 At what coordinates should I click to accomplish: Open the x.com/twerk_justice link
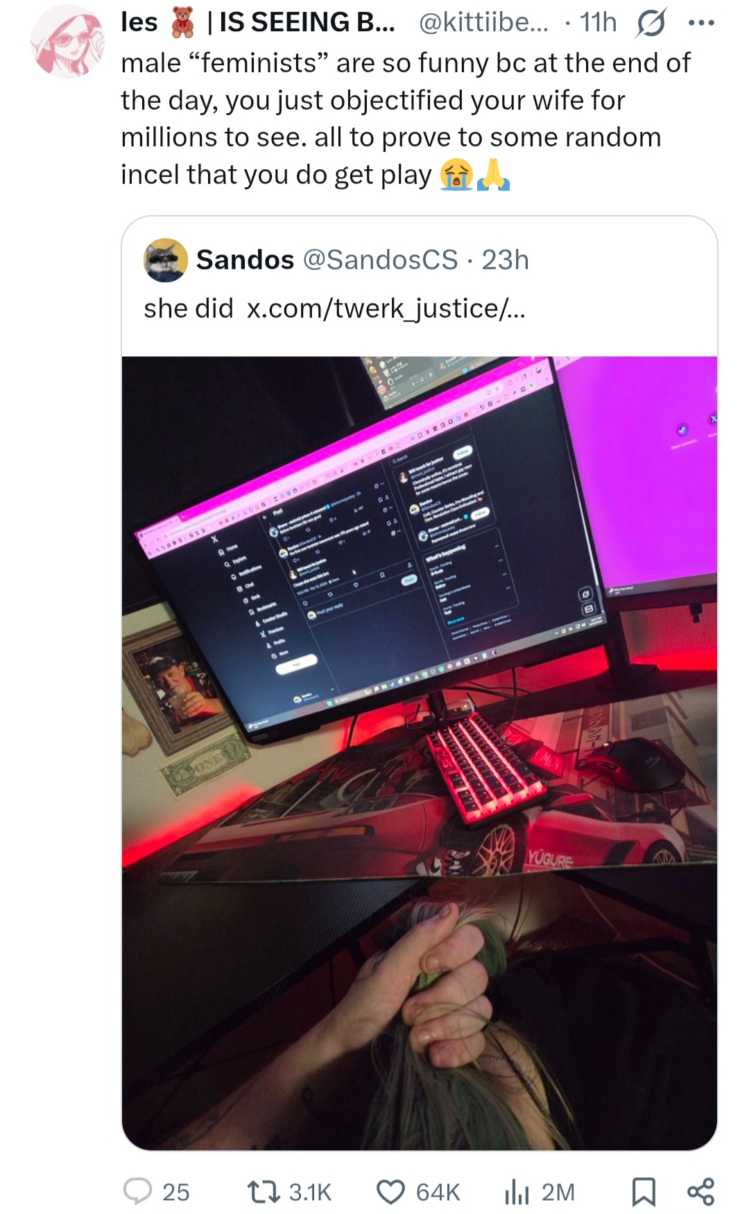386,308
